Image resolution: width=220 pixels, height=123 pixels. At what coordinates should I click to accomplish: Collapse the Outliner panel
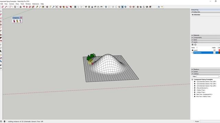pos(192,74)
